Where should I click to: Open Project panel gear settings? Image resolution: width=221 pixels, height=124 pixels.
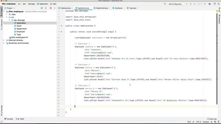[51, 8]
